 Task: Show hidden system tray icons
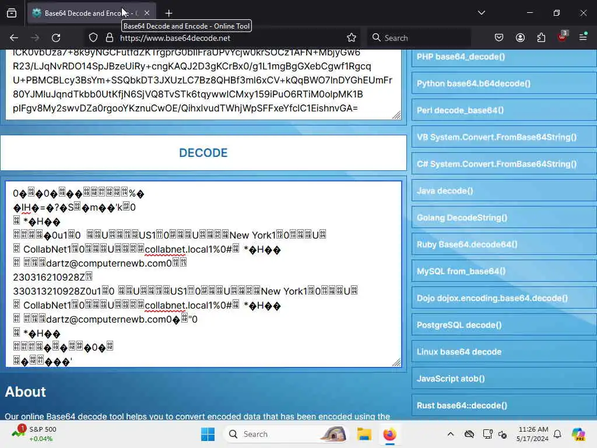(451, 434)
